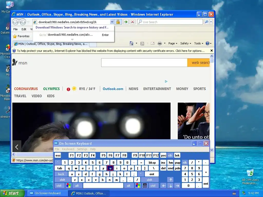Open the Outlook.com link
Screen dimensions: 263x197
click(x=113, y=89)
